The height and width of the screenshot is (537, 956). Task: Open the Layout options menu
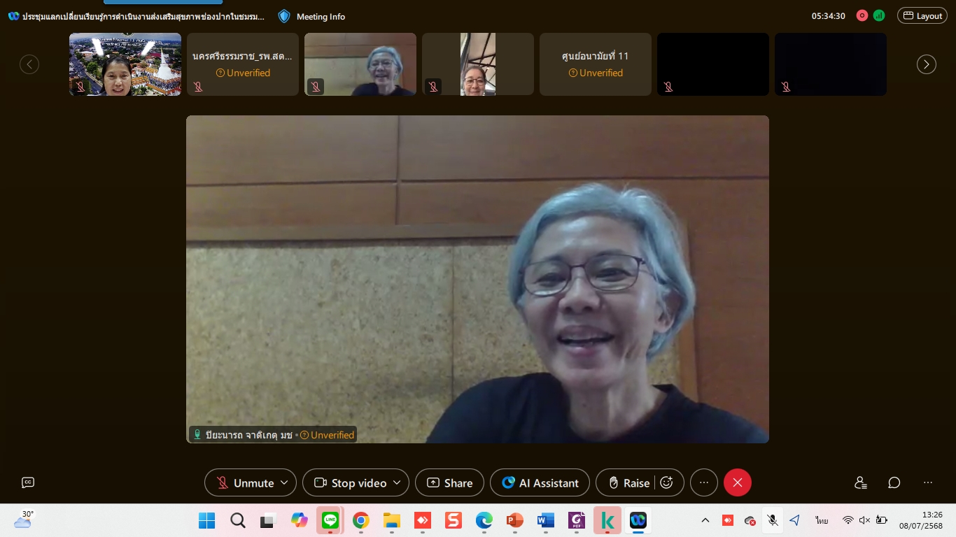tap(922, 16)
